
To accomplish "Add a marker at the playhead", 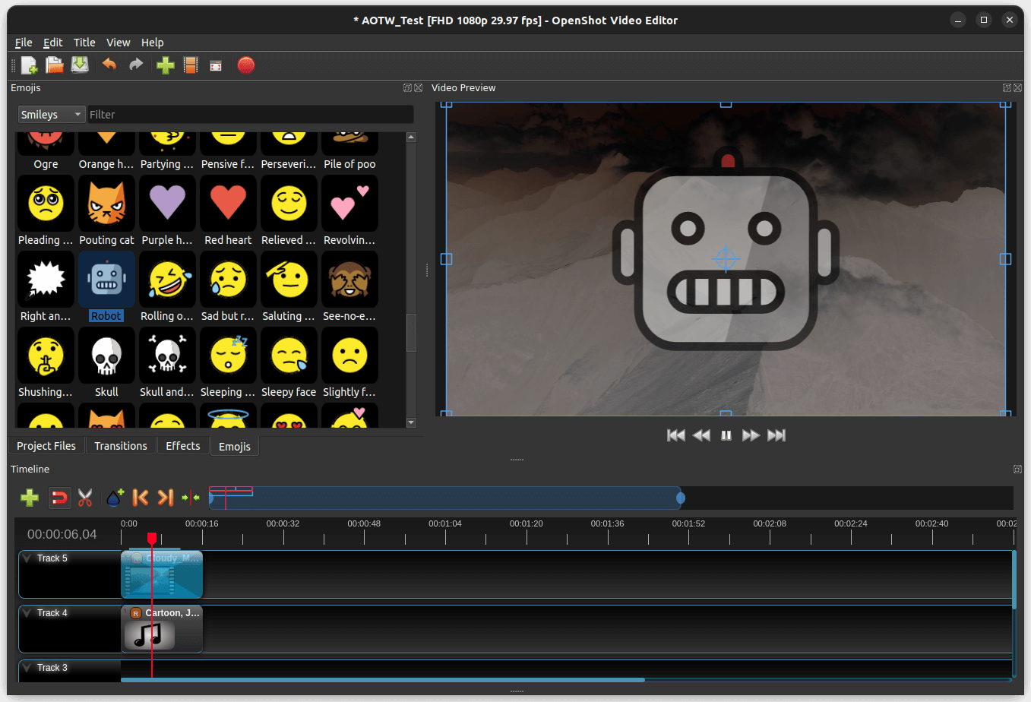I will click(x=115, y=498).
